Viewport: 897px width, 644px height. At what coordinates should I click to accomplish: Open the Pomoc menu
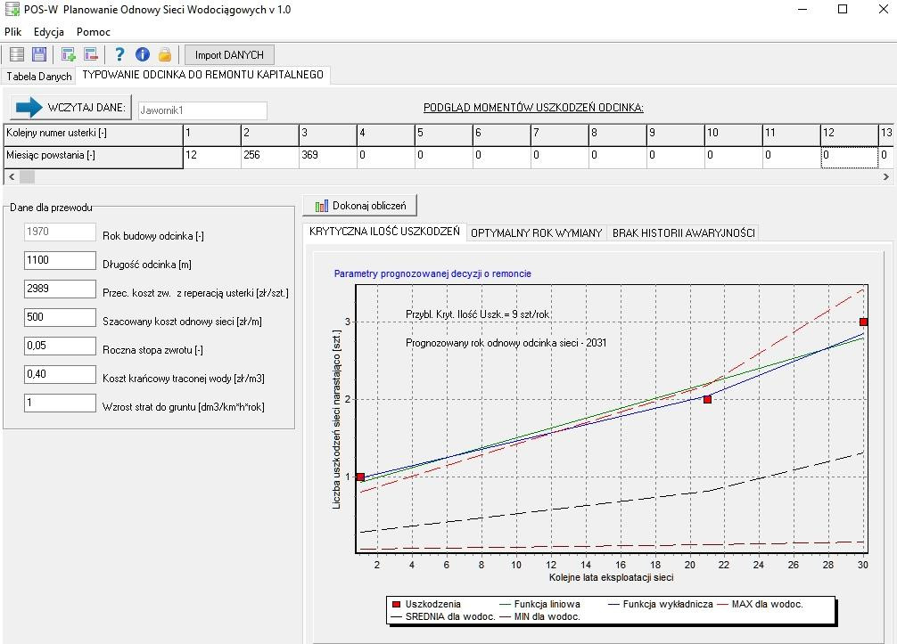(94, 32)
